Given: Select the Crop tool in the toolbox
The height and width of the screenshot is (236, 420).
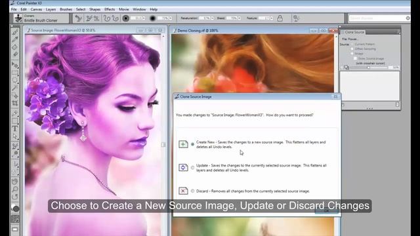Looking at the screenshot, I should (15, 104).
